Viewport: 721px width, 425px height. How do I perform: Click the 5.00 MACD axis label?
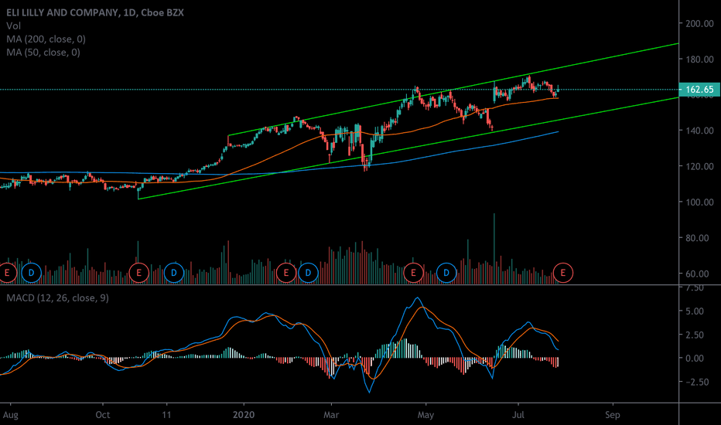tap(695, 311)
